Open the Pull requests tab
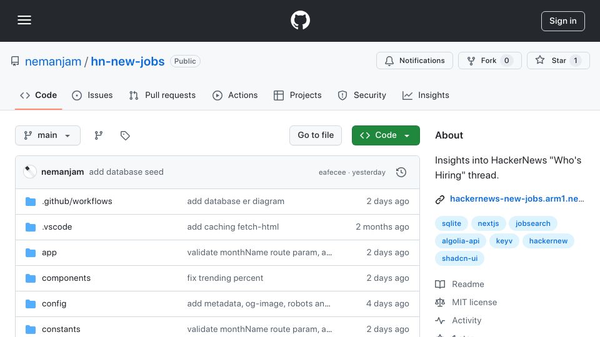The image size is (600, 337). 162,95
